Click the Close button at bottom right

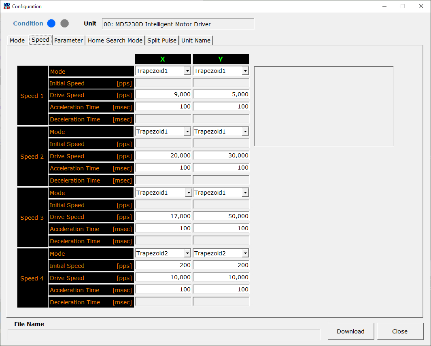point(400,331)
